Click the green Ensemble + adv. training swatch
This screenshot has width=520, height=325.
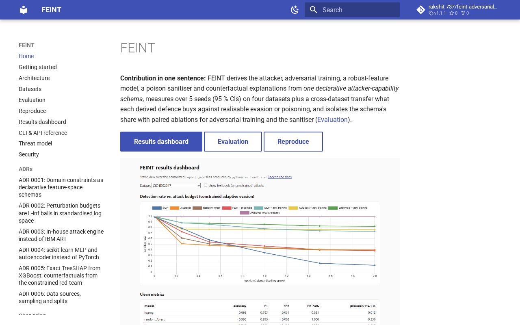click(333, 208)
